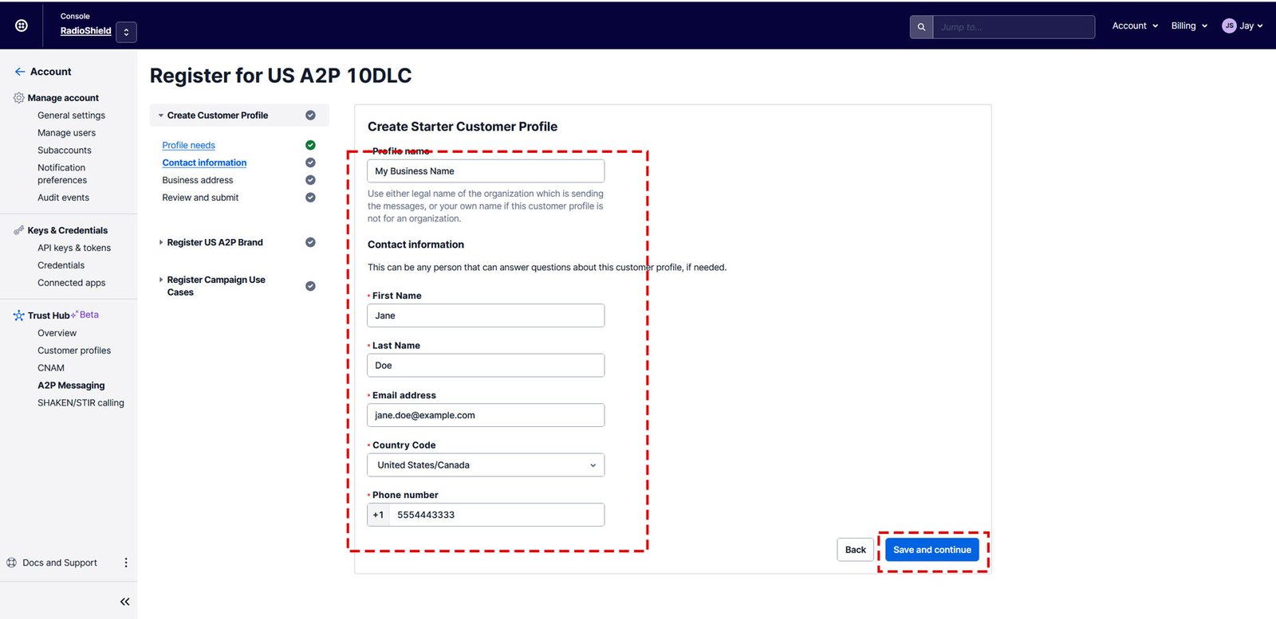Open General settings
The width and height of the screenshot is (1276, 619).
[71, 116]
